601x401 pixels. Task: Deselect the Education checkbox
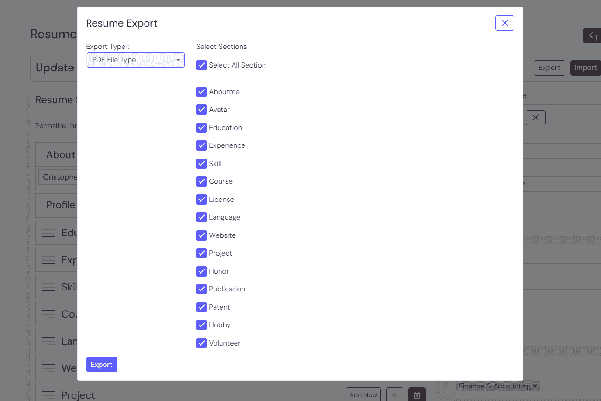(x=201, y=128)
